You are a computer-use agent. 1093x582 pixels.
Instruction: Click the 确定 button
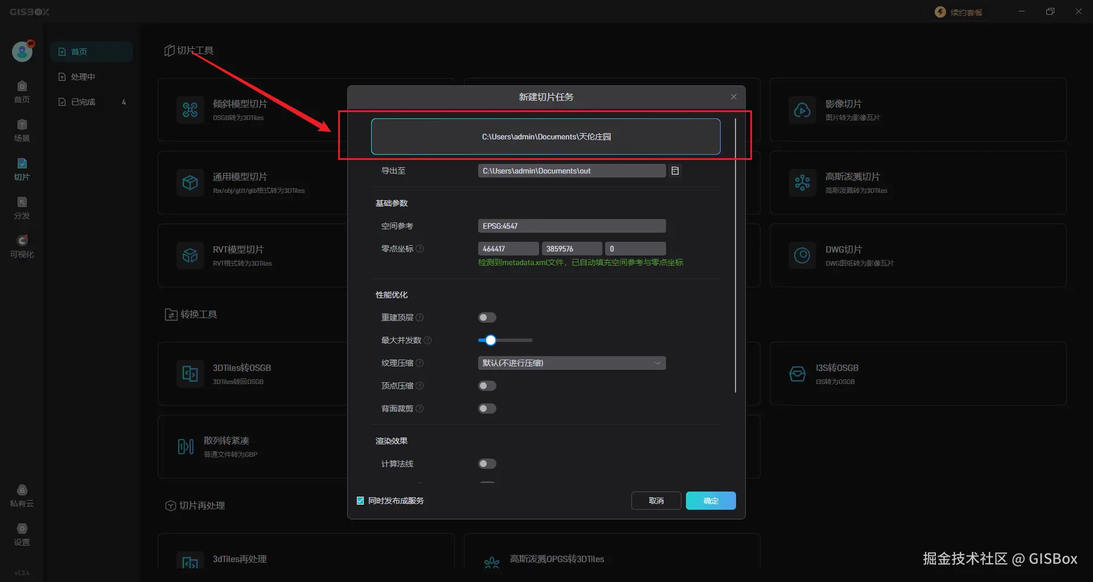click(711, 501)
